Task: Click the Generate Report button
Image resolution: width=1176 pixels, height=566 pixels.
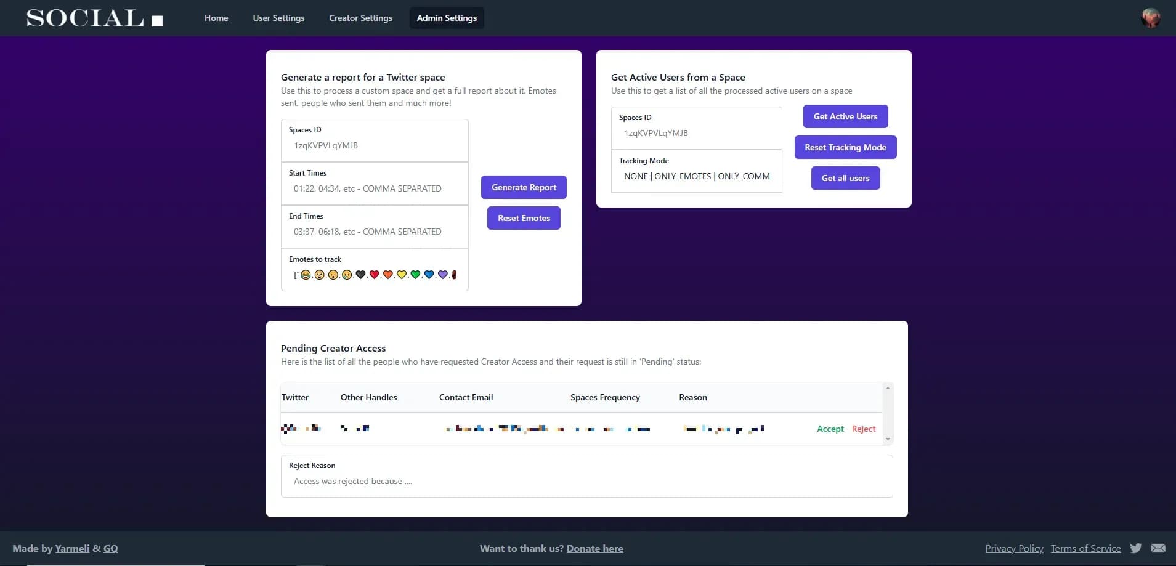Action: coord(523,187)
